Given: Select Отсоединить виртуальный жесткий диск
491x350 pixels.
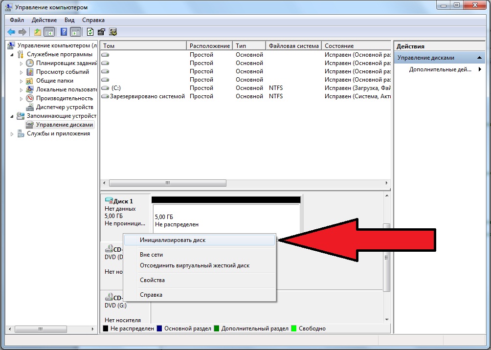Looking at the screenshot, I should [200, 265].
